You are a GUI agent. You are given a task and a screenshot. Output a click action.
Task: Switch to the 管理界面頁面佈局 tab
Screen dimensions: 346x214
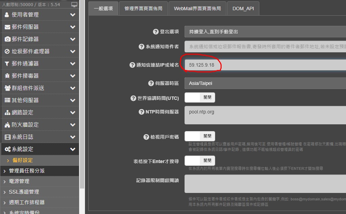coord(143,8)
